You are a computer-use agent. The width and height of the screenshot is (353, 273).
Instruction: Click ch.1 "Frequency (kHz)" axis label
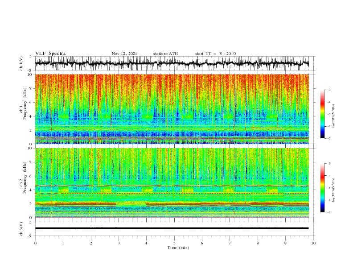[25, 104]
